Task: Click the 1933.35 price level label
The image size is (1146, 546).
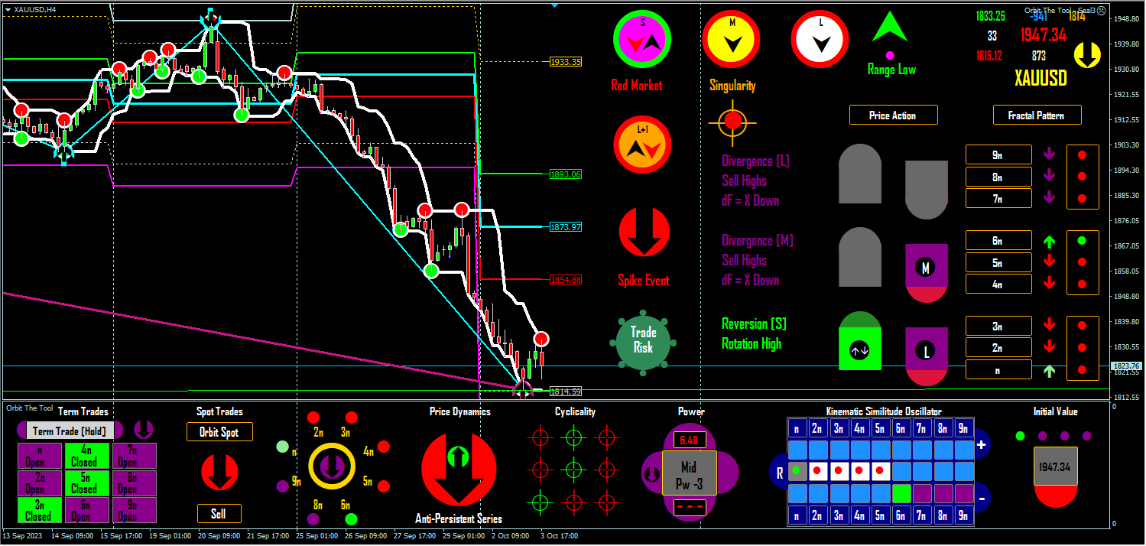Action: pyautogui.click(x=566, y=62)
